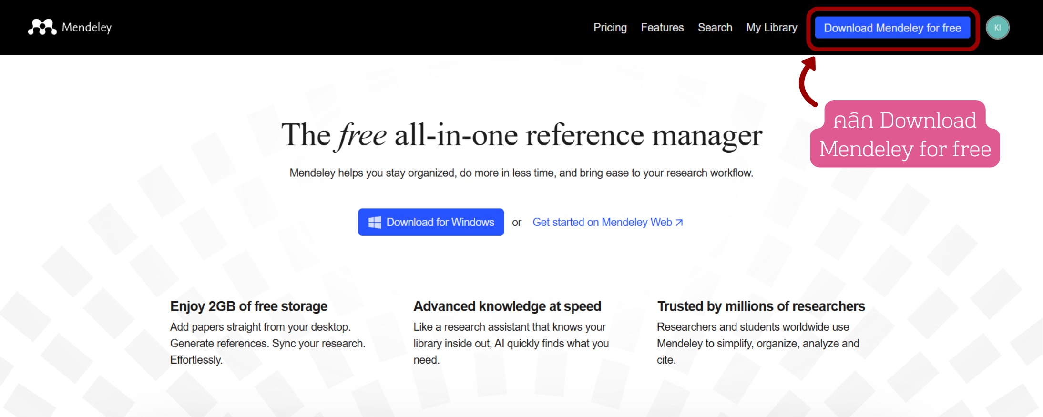The height and width of the screenshot is (417, 1043).
Task: Go to the Features page
Action: click(x=662, y=28)
